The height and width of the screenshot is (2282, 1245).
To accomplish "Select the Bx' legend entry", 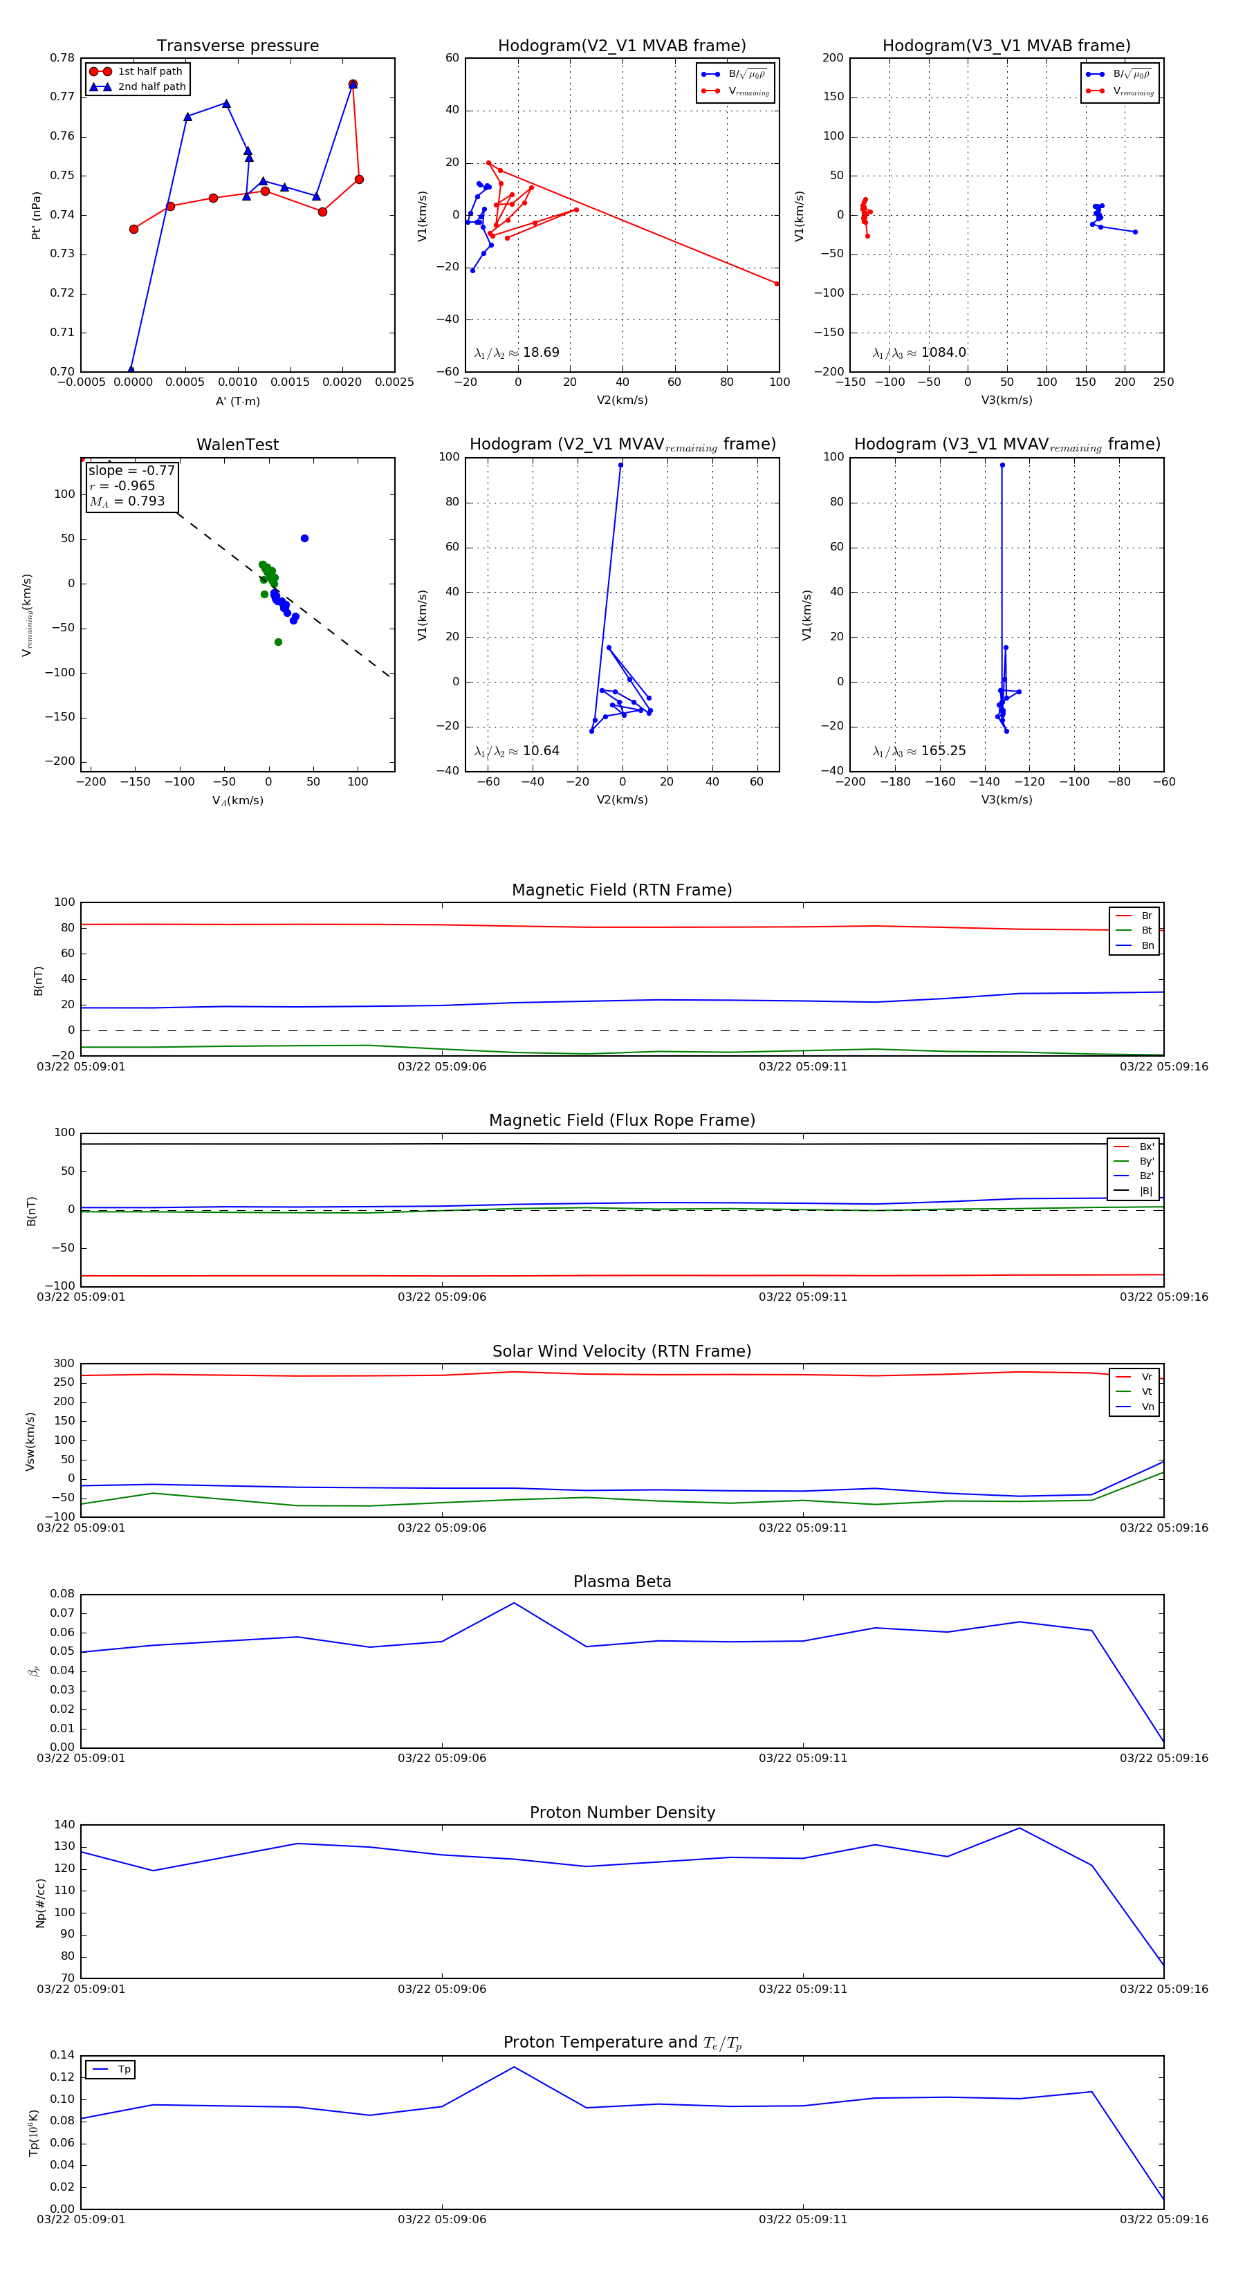I will tap(1134, 1147).
